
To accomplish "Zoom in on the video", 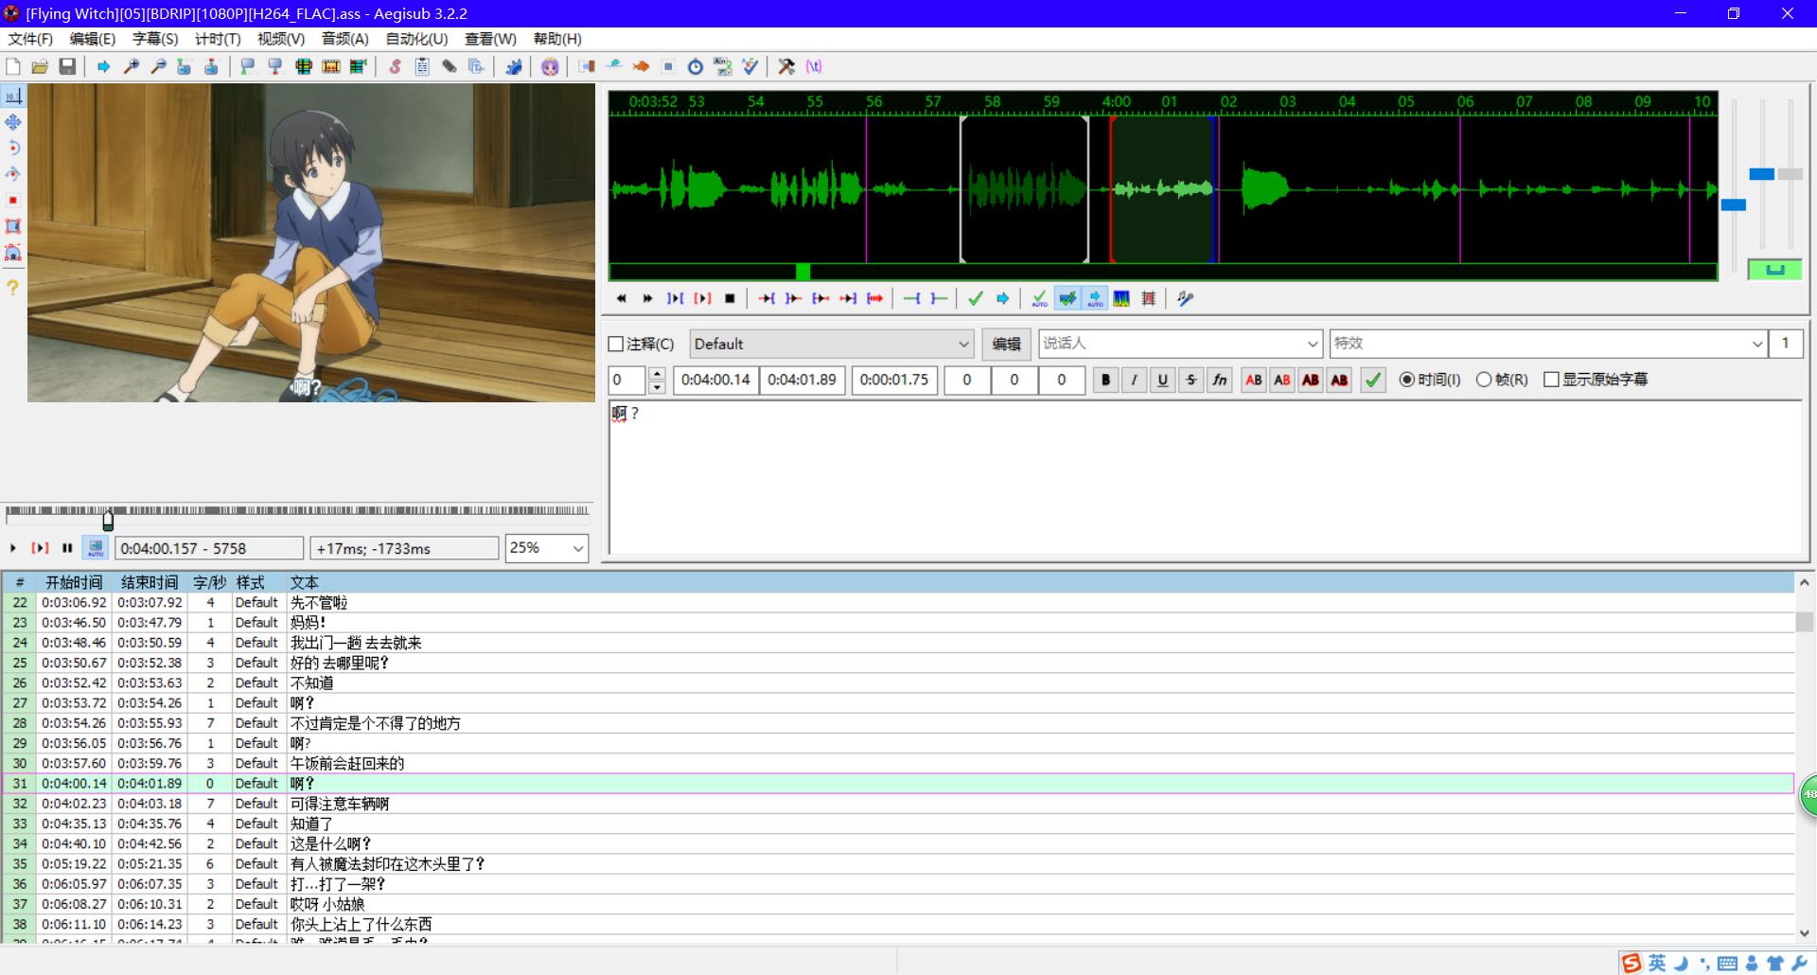I will (x=132, y=66).
